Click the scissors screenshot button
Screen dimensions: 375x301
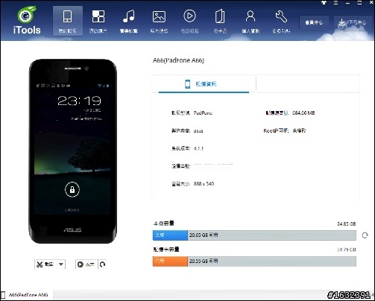[x=45, y=264]
